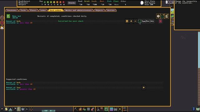This screenshot has height=112, width=200.
Task: Remove the beds condition with red X
Action: [x=160, y=21]
